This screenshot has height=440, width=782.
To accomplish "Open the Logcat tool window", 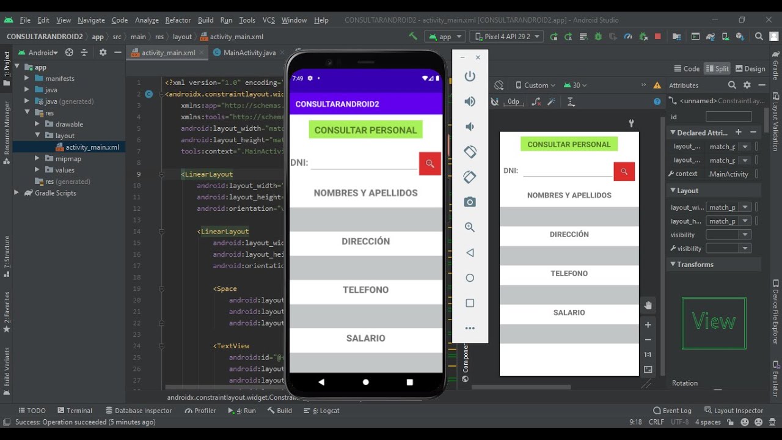I will (322, 411).
